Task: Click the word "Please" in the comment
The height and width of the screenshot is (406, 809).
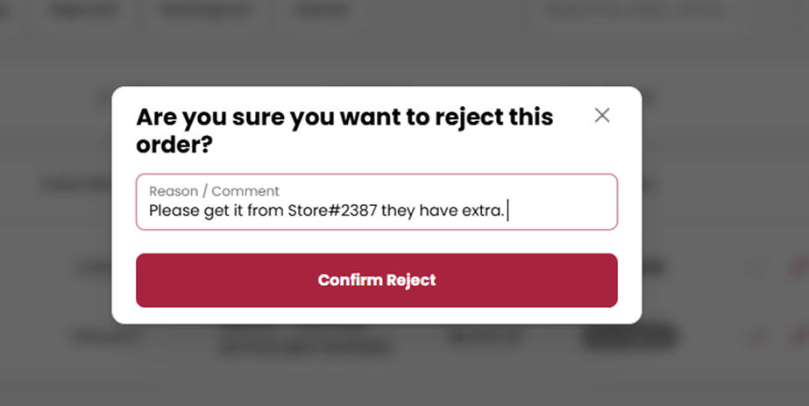Action: (174, 210)
